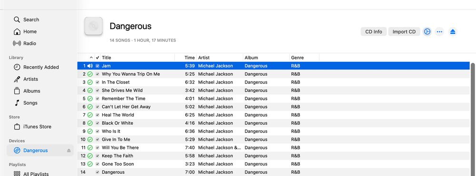Screen dimensions: 476x176
Task: Open the More options ellipsis menu
Action: [439, 31]
